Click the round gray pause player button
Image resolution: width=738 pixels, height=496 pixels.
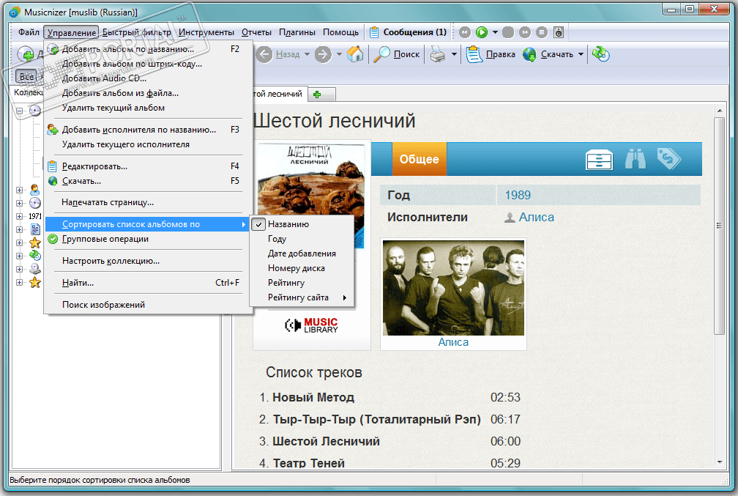[508, 32]
